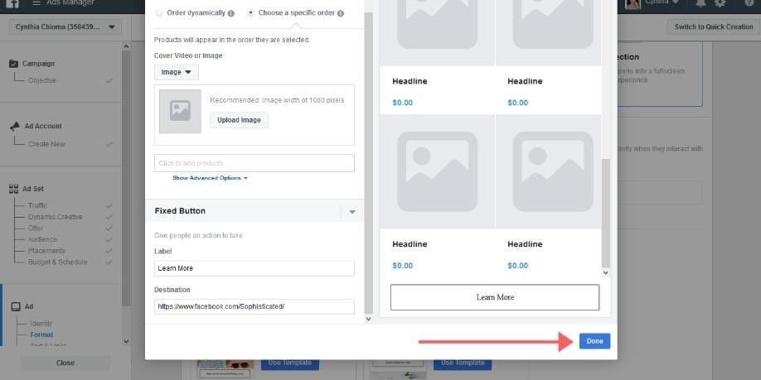Click the bottom-left Headline text in preview
The width and height of the screenshot is (761, 380).
[x=410, y=244]
